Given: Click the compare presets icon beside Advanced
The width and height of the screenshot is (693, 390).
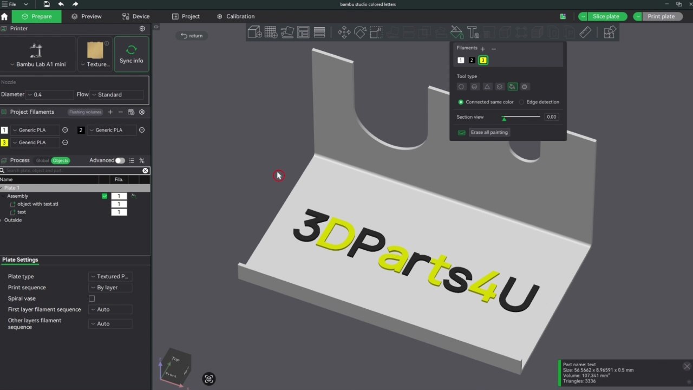Looking at the screenshot, I should click(x=142, y=160).
